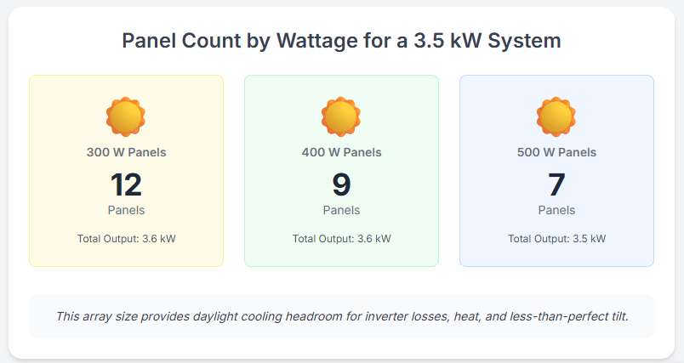
Task: Click the sun icon above 500 W Panels
Action: tap(556, 116)
